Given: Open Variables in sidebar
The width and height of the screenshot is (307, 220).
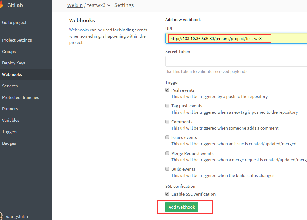Looking at the screenshot, I should pyautogui.click(x=11, y=120).
